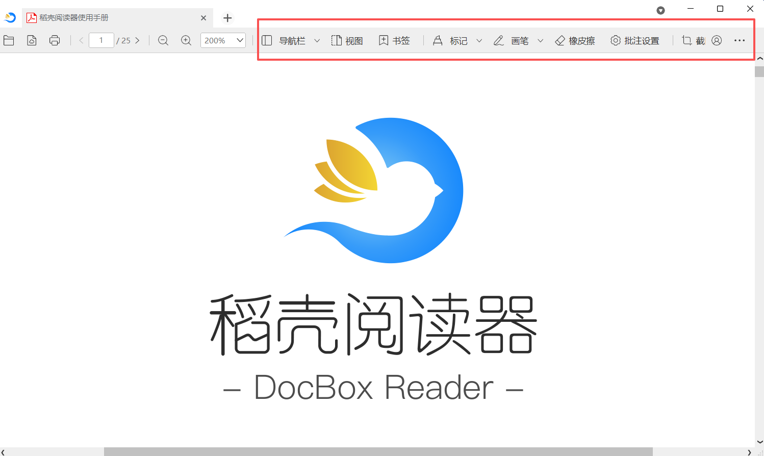The width and height of the screenshot is (764, 456).
Task: Go to the previous page arrow
Action: click(x=81, y=40)
